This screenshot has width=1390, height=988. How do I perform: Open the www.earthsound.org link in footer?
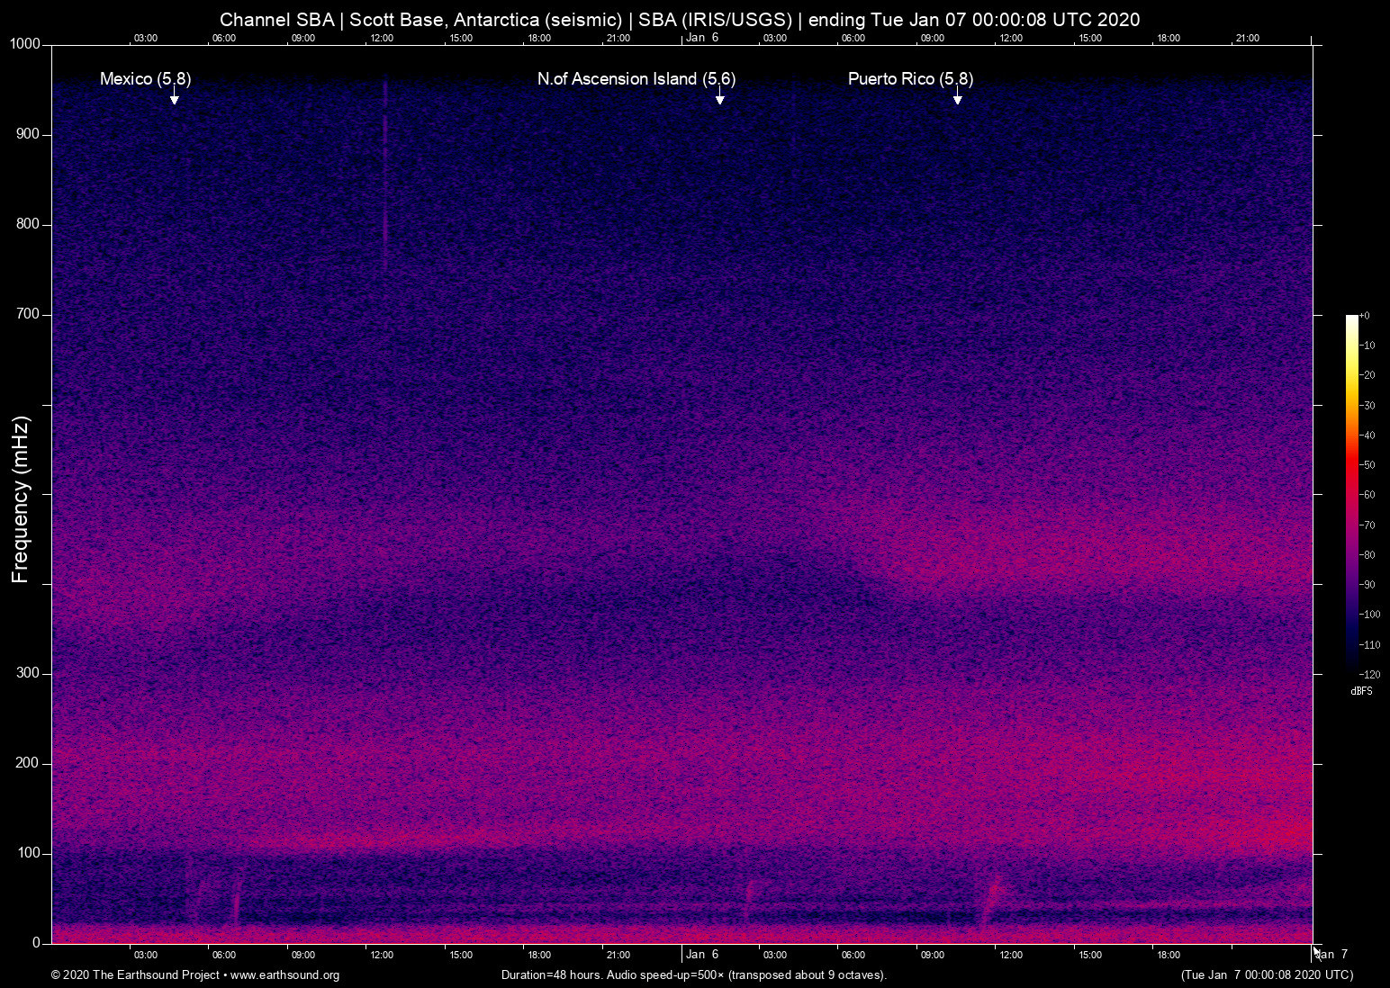[x=284, y=975]
